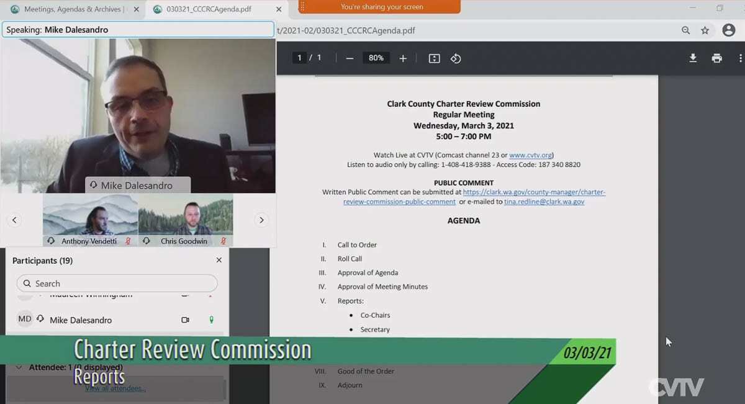Switch to Meetings, Agendas & Archives tab

[73, 9]
